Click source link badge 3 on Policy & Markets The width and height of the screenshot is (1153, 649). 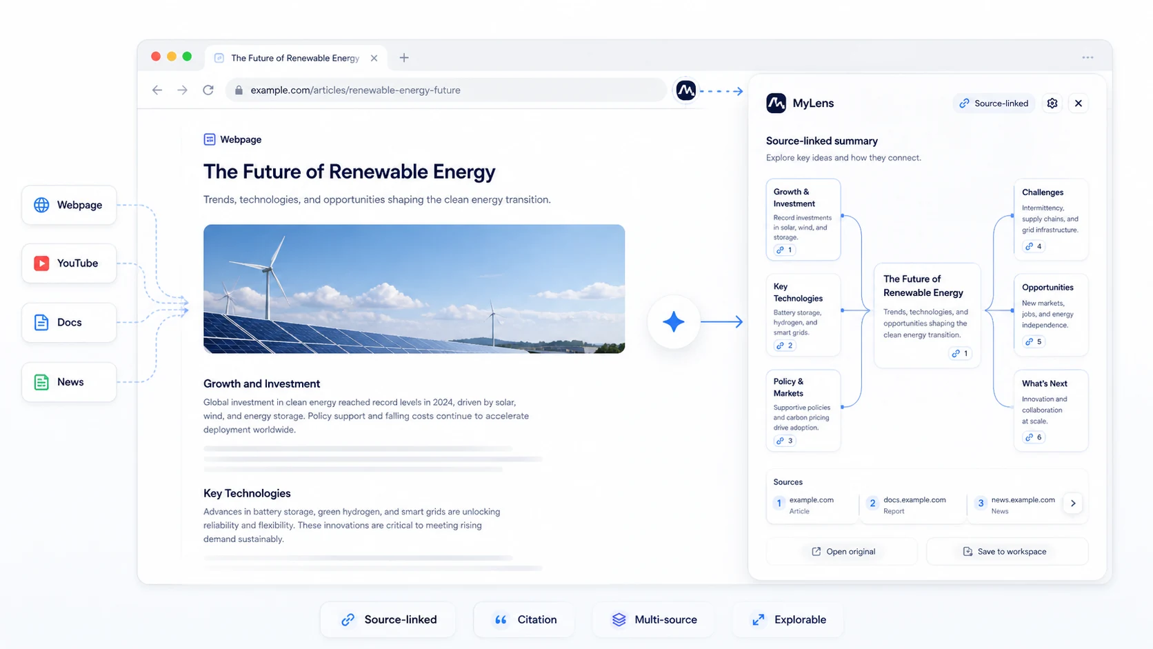click(x=784, y=441)
